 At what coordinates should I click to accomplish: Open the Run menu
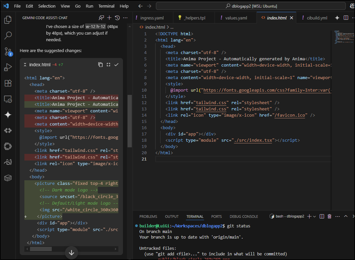pyautogui.click(x=89, y=6)
